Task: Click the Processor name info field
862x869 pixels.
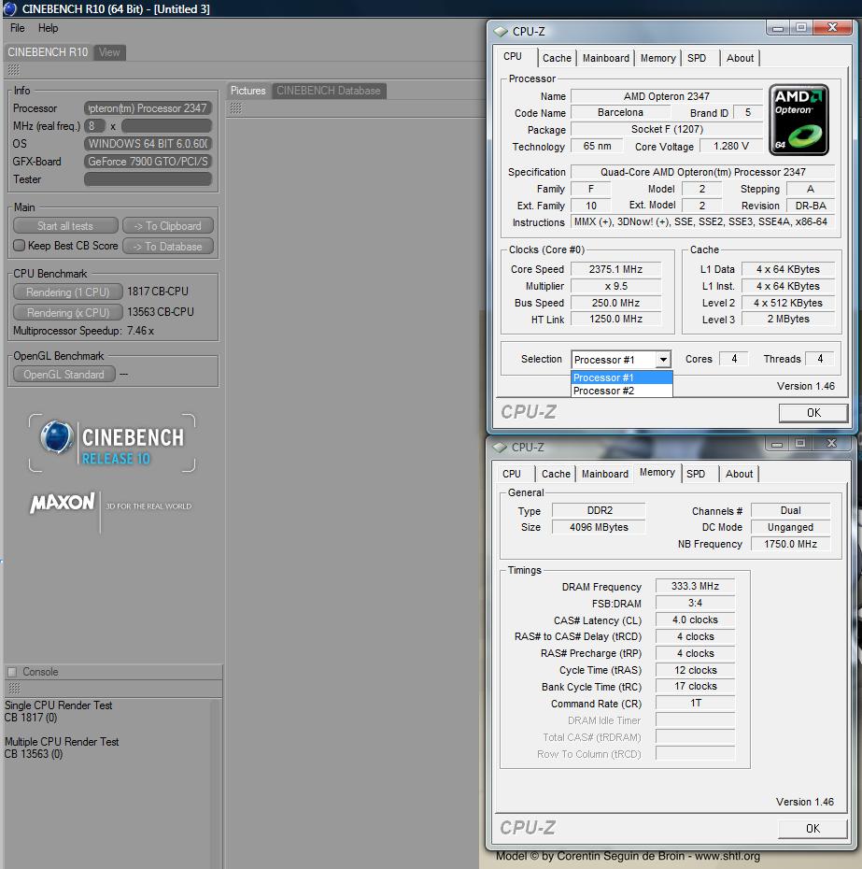Action: (x=148, y=108)
